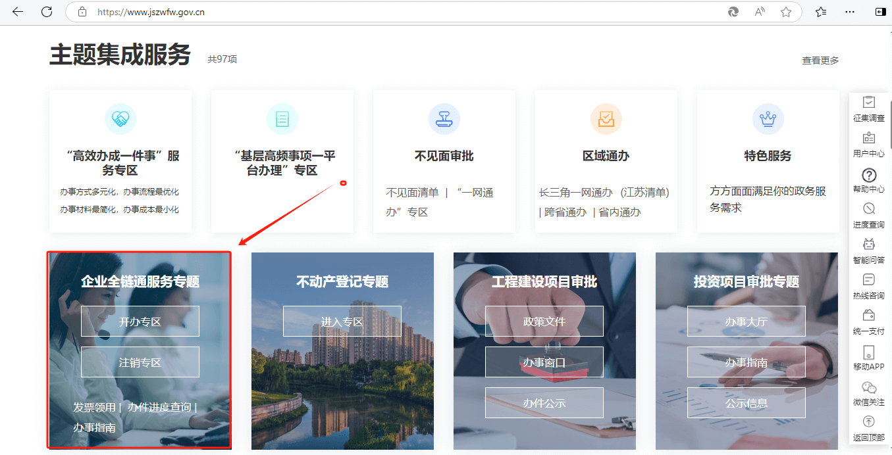Click the 开办专区 button
The image size is (892, 455).
click(x=140, y=322)
